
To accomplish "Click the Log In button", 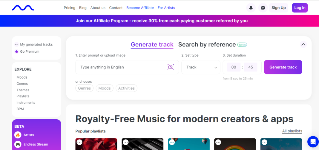I will tap(300, 8).
